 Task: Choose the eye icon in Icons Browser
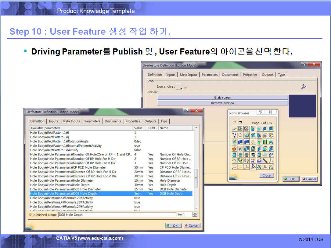tap(253, 154)
